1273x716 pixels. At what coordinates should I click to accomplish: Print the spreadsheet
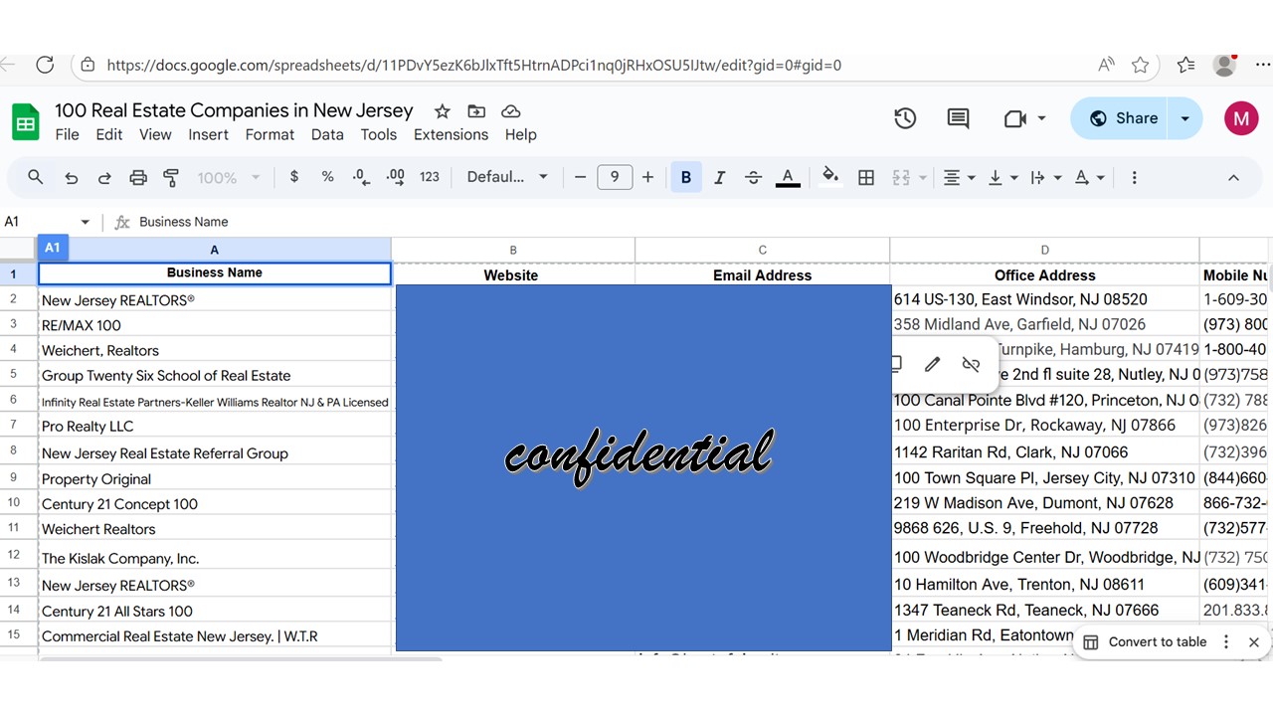[x=138, y=178]
